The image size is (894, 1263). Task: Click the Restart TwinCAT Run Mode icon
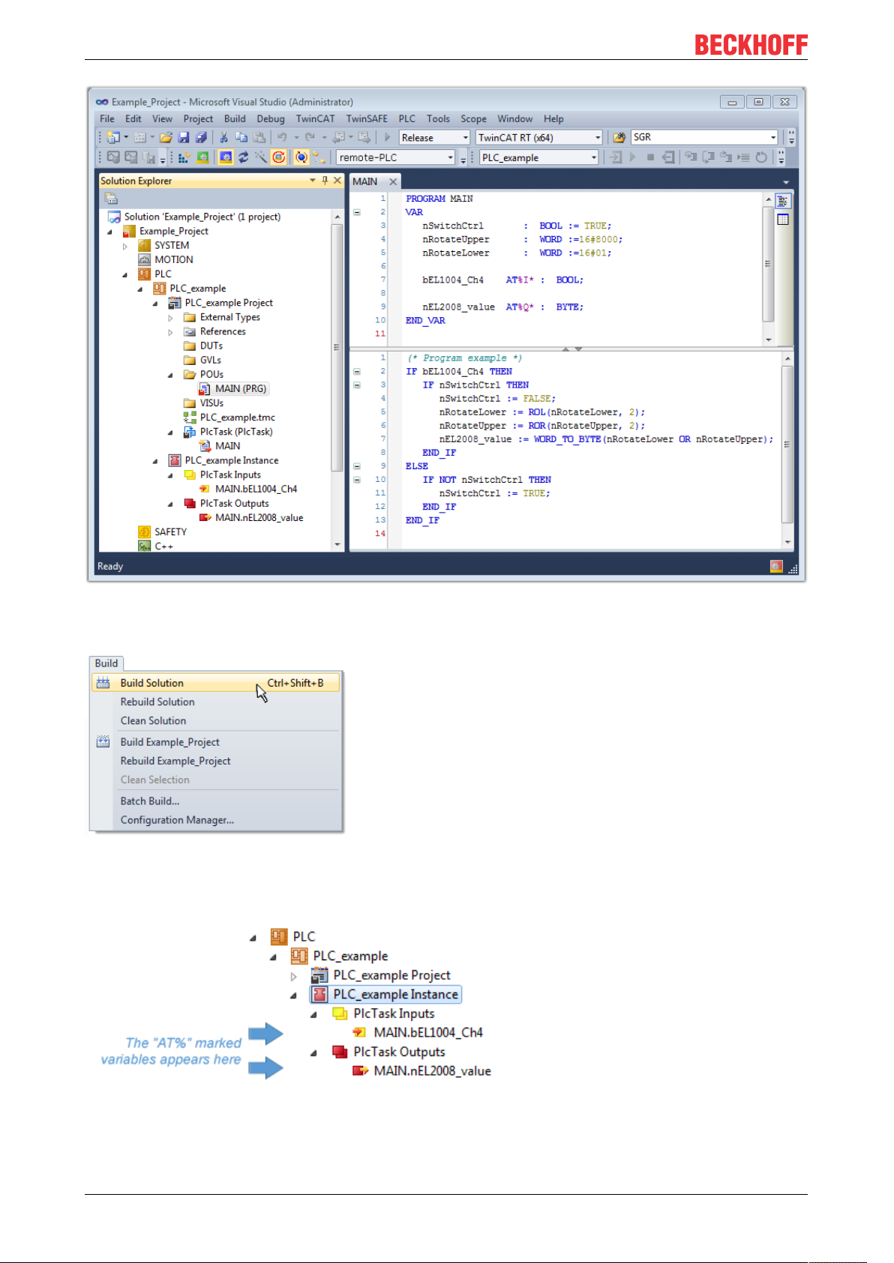[203, 157]
